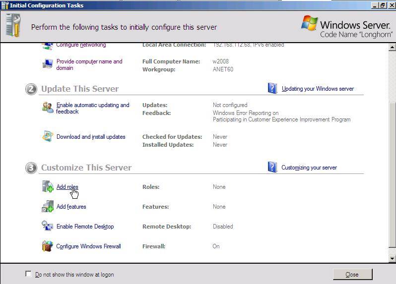This screenshot has height=284, width=396.
Task: Click the Close button at bottom
Action: (x=352, y=274)
